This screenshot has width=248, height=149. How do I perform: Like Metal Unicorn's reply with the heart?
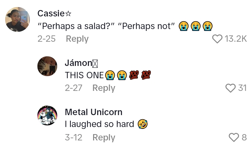pyautogui.click(x=233, y=137)
